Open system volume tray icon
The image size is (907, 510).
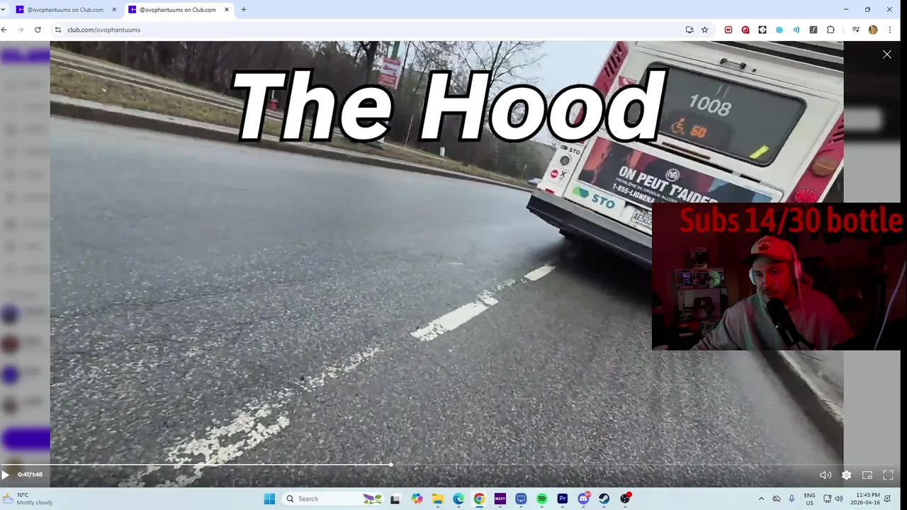[839, 499]
